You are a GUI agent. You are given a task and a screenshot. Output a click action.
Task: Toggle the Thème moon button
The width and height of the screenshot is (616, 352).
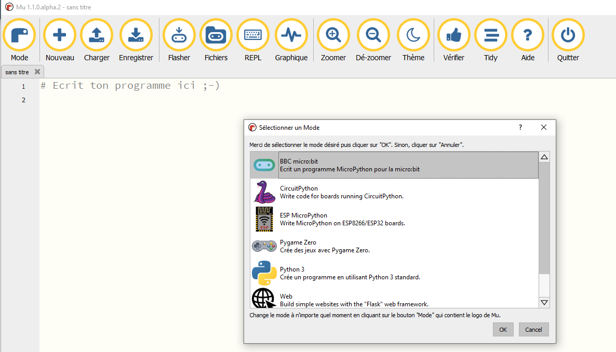[x=413, y=40]
